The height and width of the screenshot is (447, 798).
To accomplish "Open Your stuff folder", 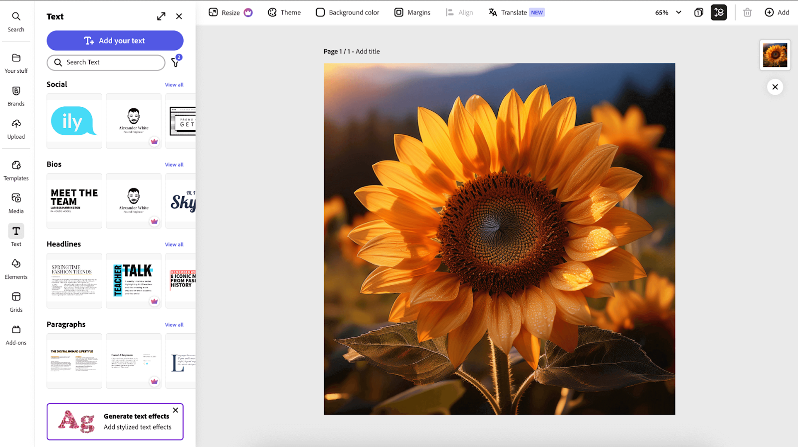I will [16, 63].
